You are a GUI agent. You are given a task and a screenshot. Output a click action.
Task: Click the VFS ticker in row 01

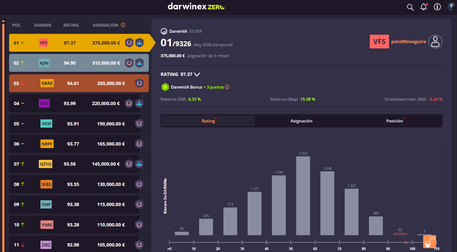43,43
